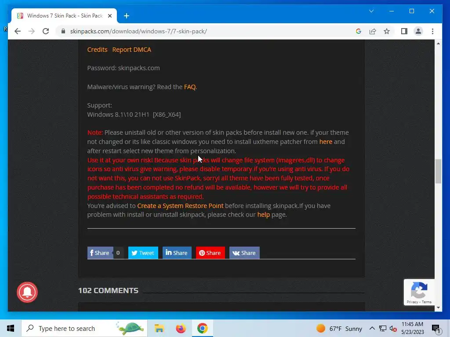Open the Chrome profile menu
The image size is (450, 337).
418,31
